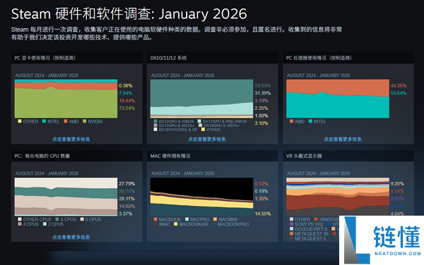
Task: Click the 9.20% value in VR panel
Action: (397, 184)
